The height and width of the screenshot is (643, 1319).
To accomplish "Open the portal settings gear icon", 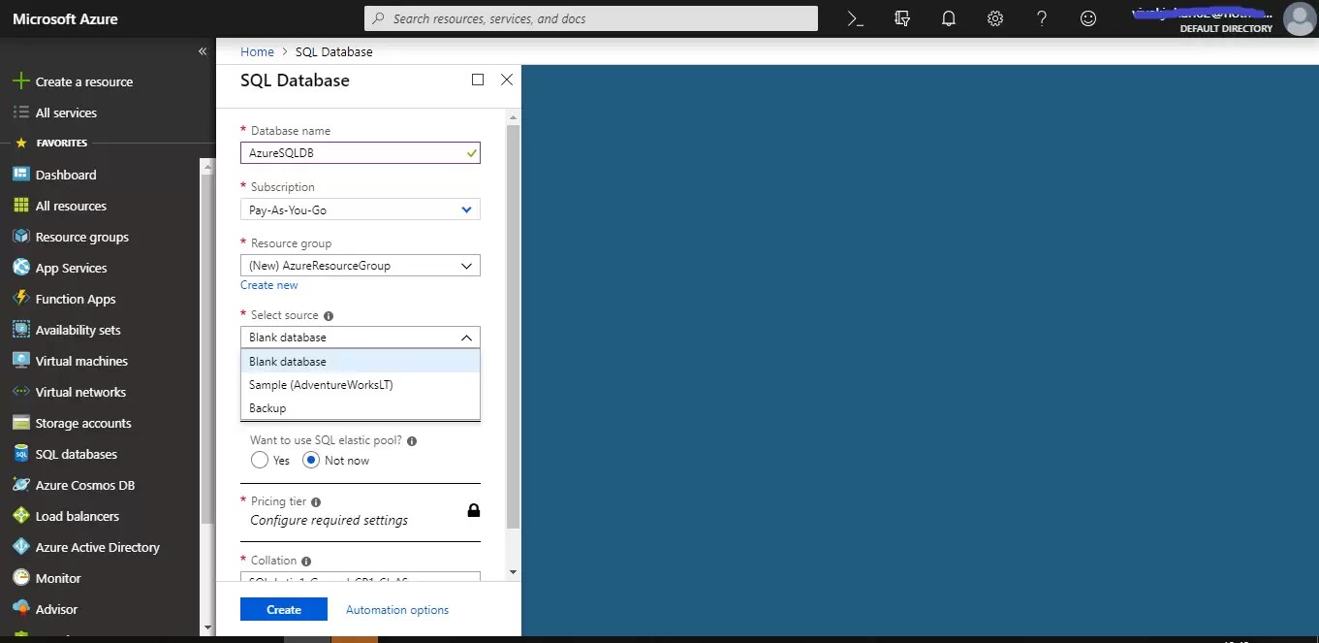I will (994, 17).
